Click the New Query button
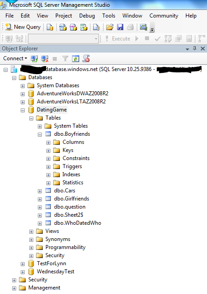This screenshot has height=294, width=207. [x=22, y=27]
